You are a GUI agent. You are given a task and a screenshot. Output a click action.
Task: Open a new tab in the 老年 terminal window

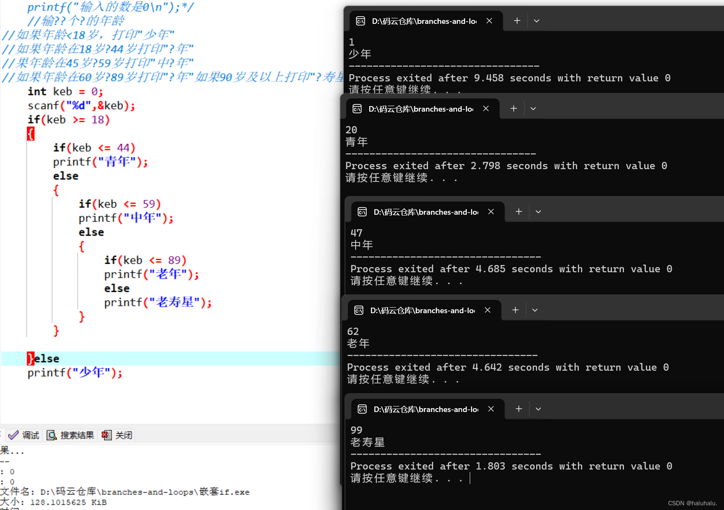click(515, 310)
